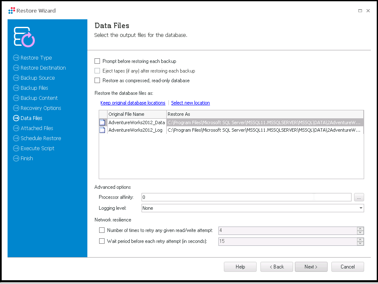Toggle wait period before retry checkbox
Image resolution: width=378 pixels, height=284 pixels.
(x=102, y=241)
